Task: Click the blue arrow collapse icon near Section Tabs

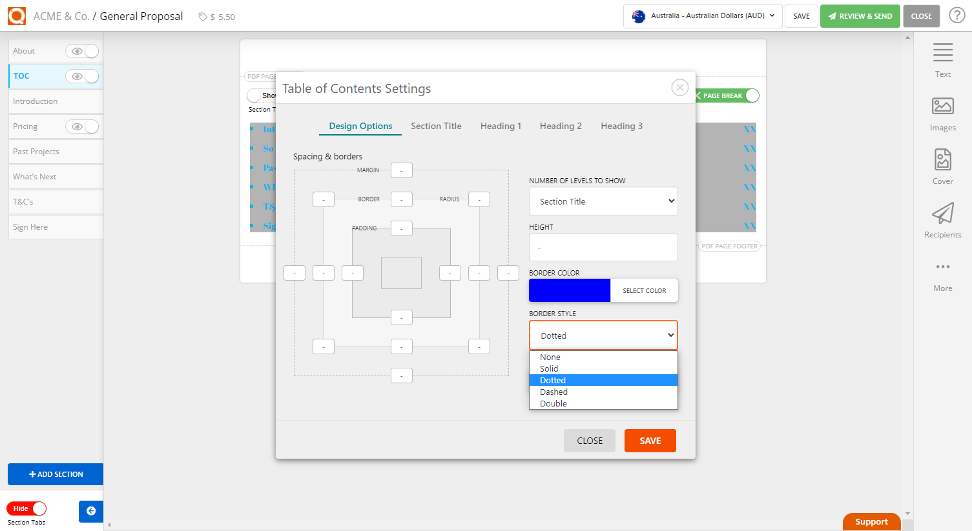Action: tap(90, 511)
